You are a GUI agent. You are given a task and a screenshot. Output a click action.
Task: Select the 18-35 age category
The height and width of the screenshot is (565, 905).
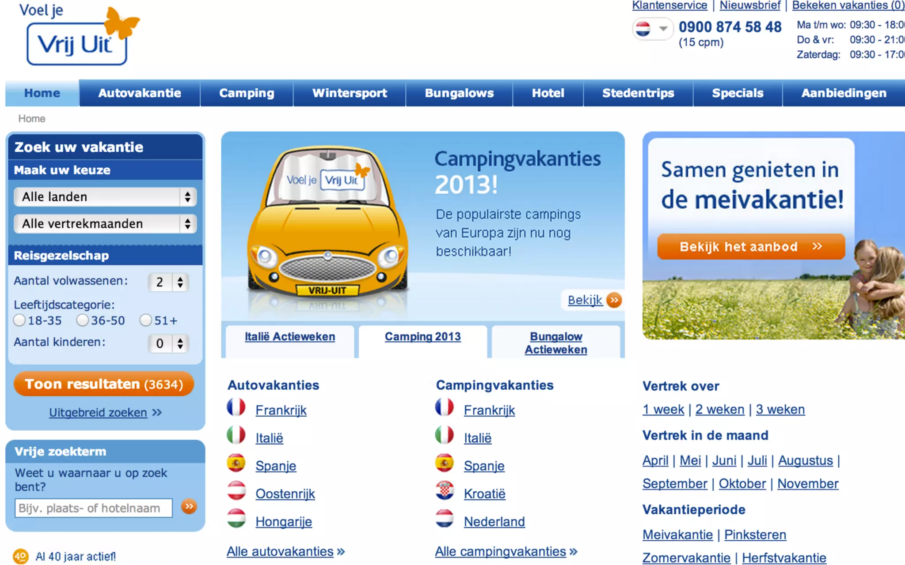(x=19, y=320)
